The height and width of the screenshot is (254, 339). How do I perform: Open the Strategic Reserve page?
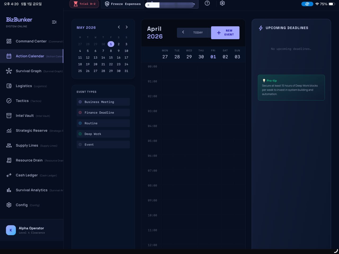[32, 131]
